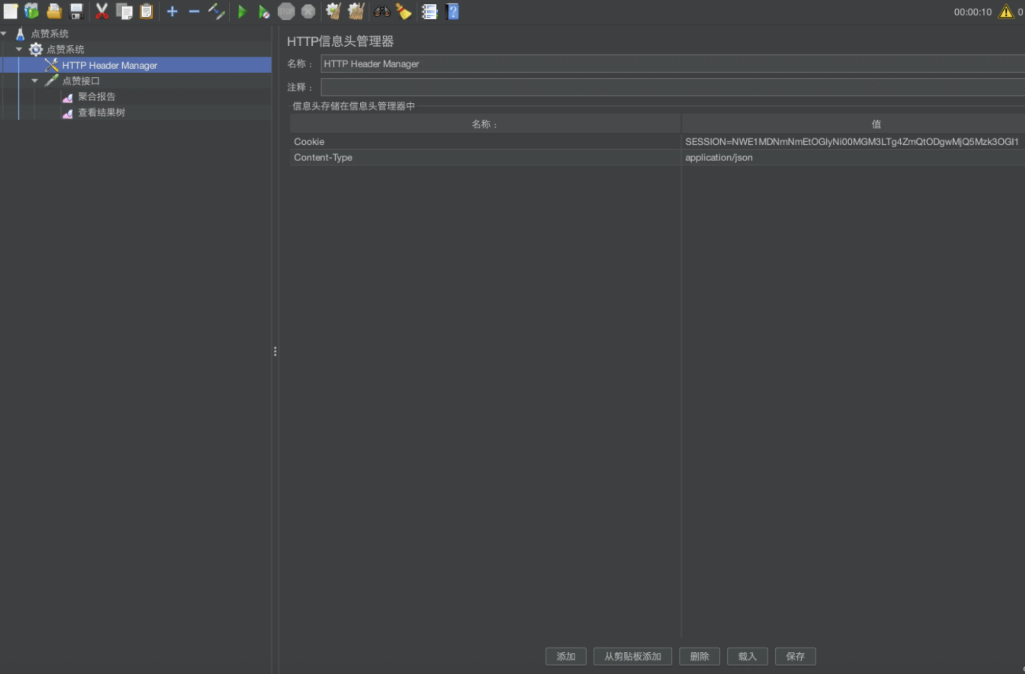Open the Templates icon in toolbar
The image size is (1025, 674).
pos(32,11)
